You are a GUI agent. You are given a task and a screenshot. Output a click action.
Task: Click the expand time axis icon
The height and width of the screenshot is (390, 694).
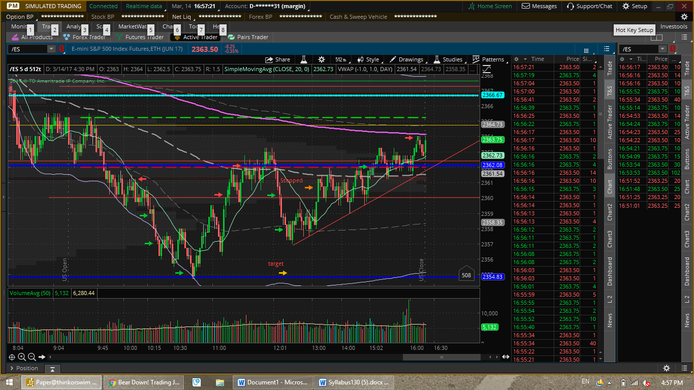click(506, 357)
